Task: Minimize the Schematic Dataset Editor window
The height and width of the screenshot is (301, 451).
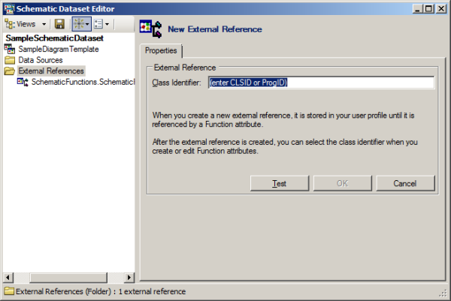Action: (418, 8)
